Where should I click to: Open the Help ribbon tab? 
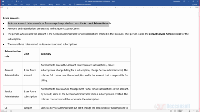(x=70, y=5)
